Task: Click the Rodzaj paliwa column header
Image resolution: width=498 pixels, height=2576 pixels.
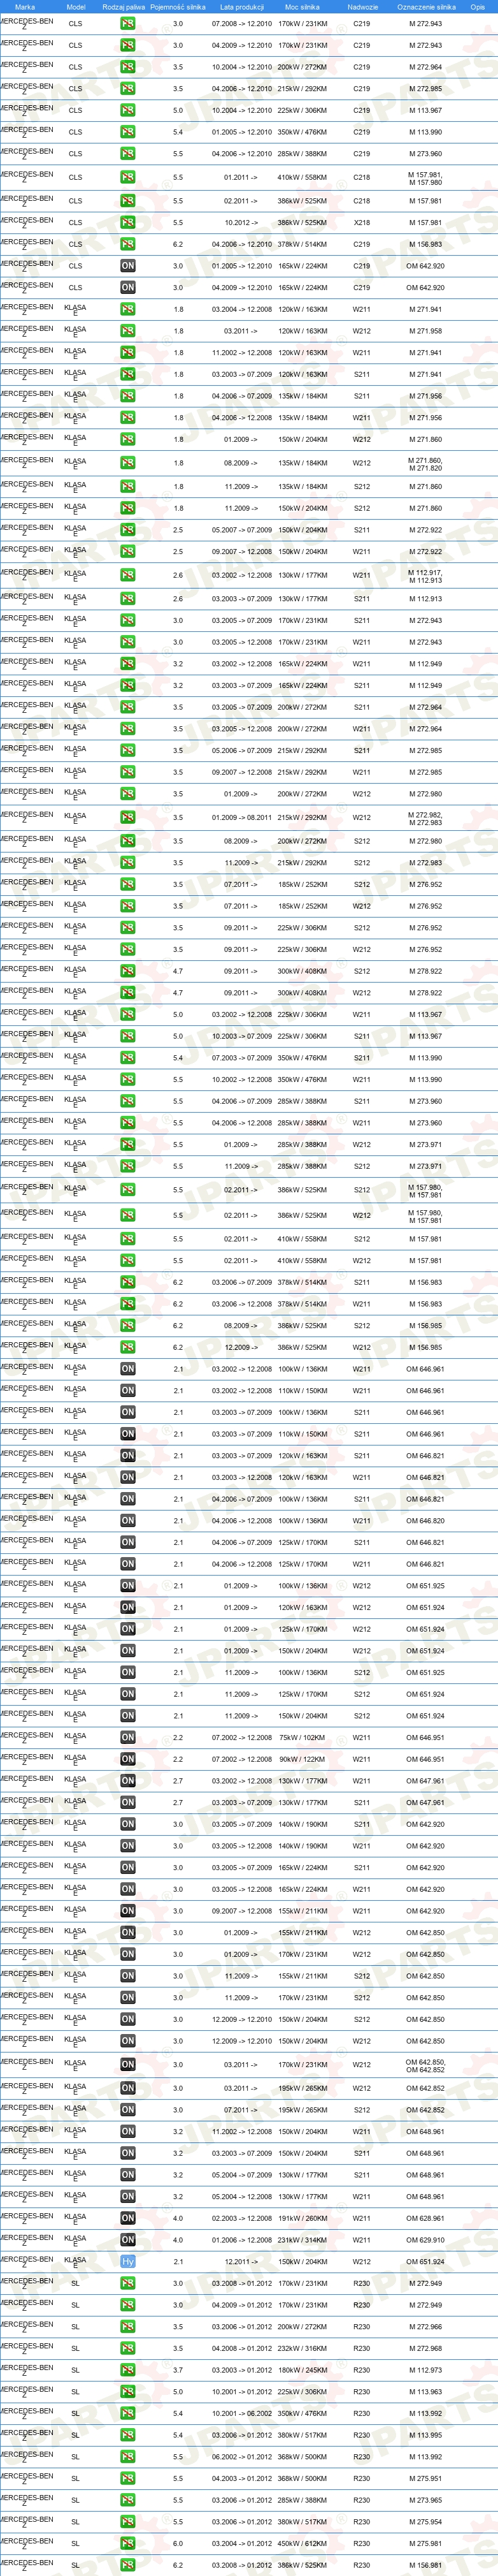Action: pos(124,7)
